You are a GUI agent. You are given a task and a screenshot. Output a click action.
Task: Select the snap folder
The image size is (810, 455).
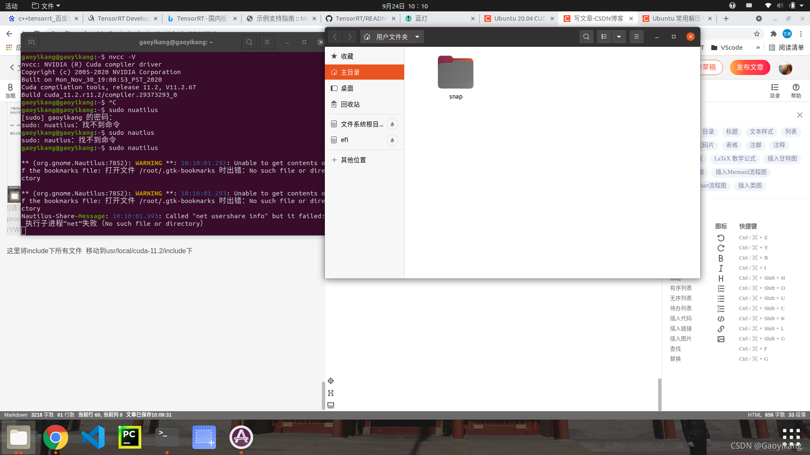456,73
